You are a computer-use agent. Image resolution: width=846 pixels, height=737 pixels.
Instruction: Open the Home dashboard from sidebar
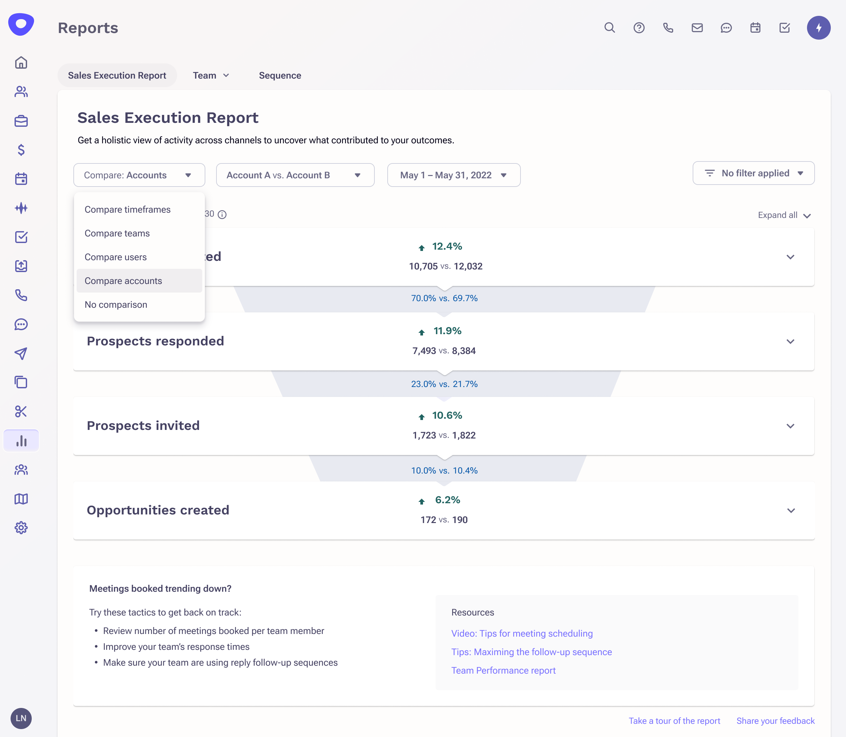[21, 62]
